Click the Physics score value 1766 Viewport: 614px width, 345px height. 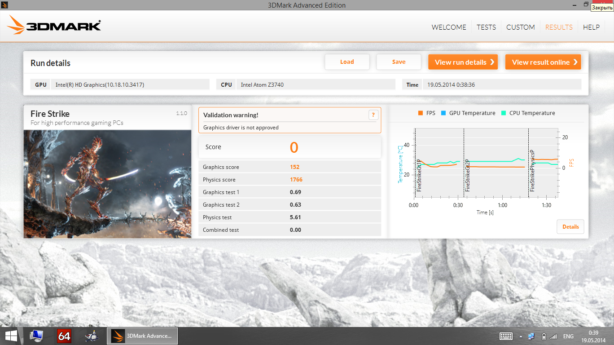296,180
